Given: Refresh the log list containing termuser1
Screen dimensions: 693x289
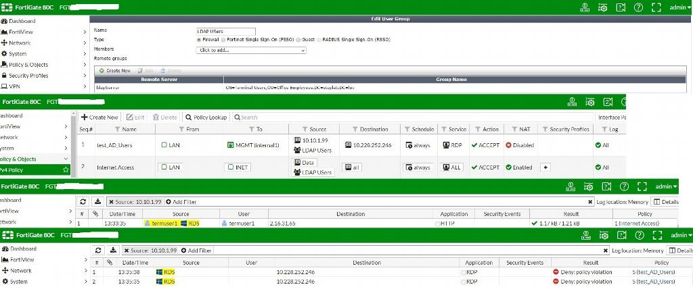Looking at the screenshot, I should (x=83, y=202).
